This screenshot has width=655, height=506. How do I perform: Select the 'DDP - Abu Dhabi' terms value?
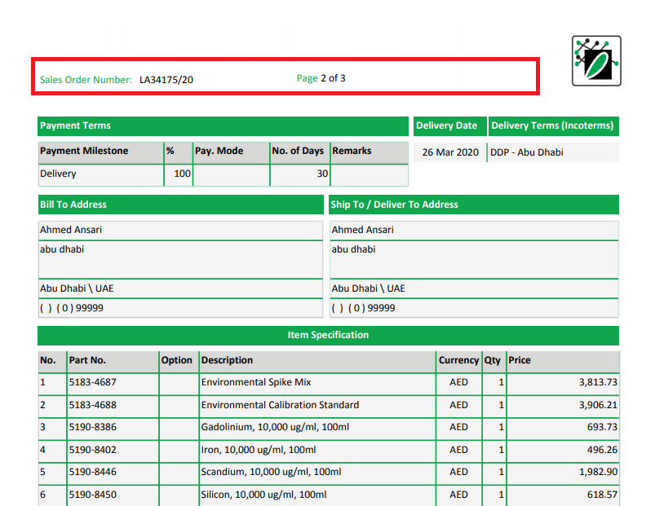point(527,152)
